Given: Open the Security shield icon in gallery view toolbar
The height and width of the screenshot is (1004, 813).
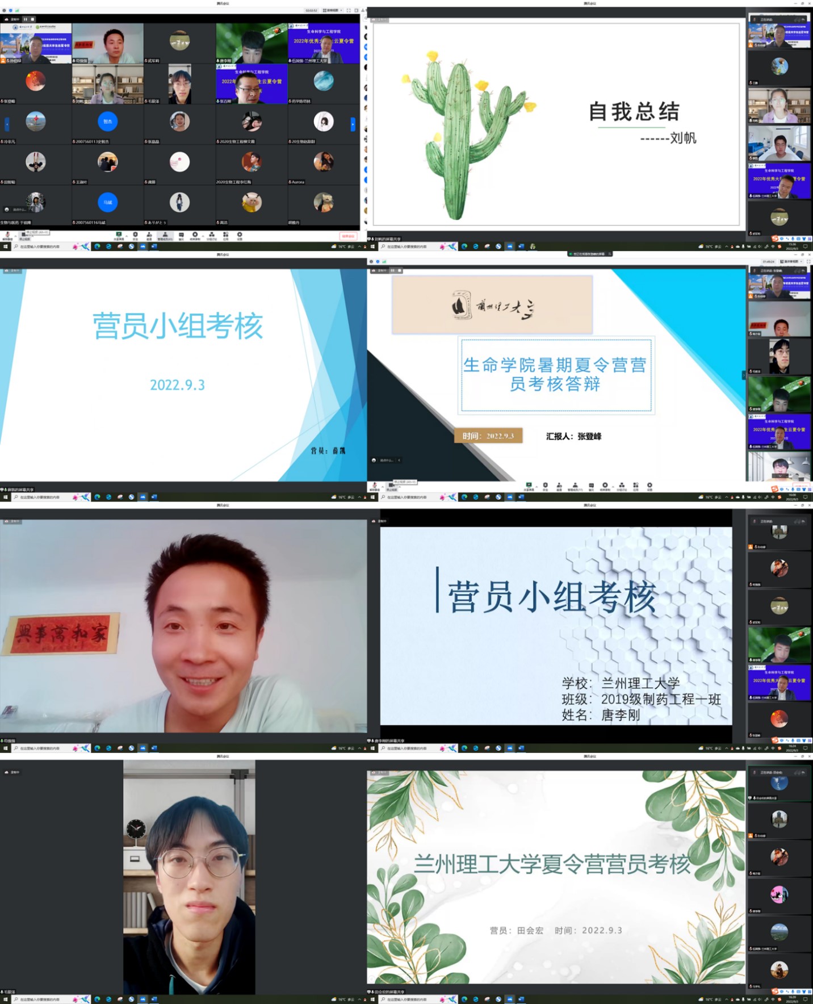Looking at the screenshot, I should pos(135,235).
